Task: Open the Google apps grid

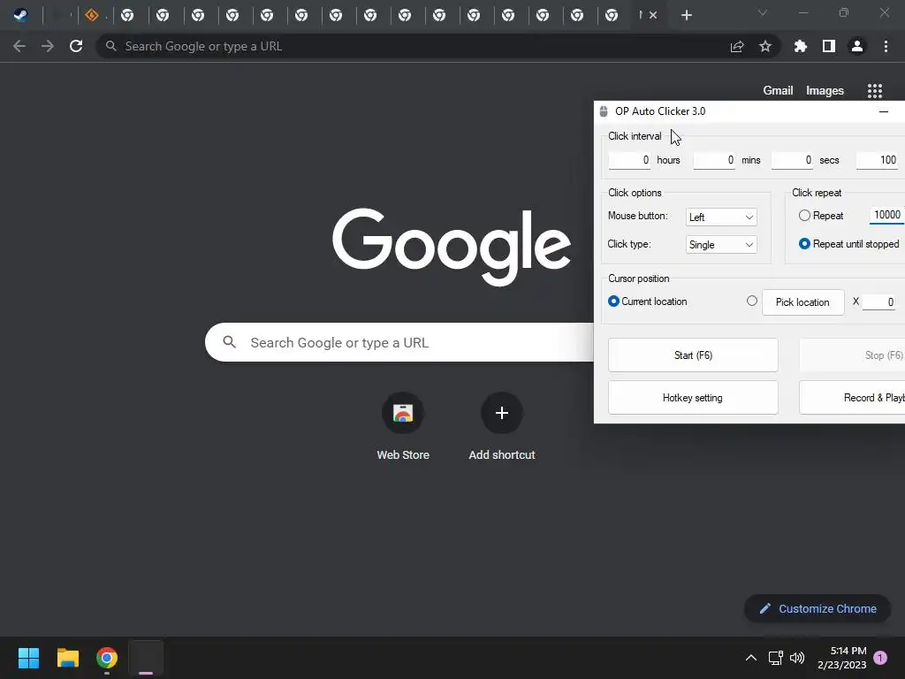Action: click(x=875, y=91)
